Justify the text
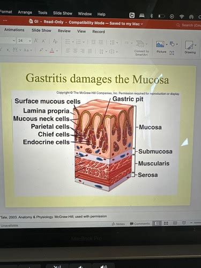 90,51
